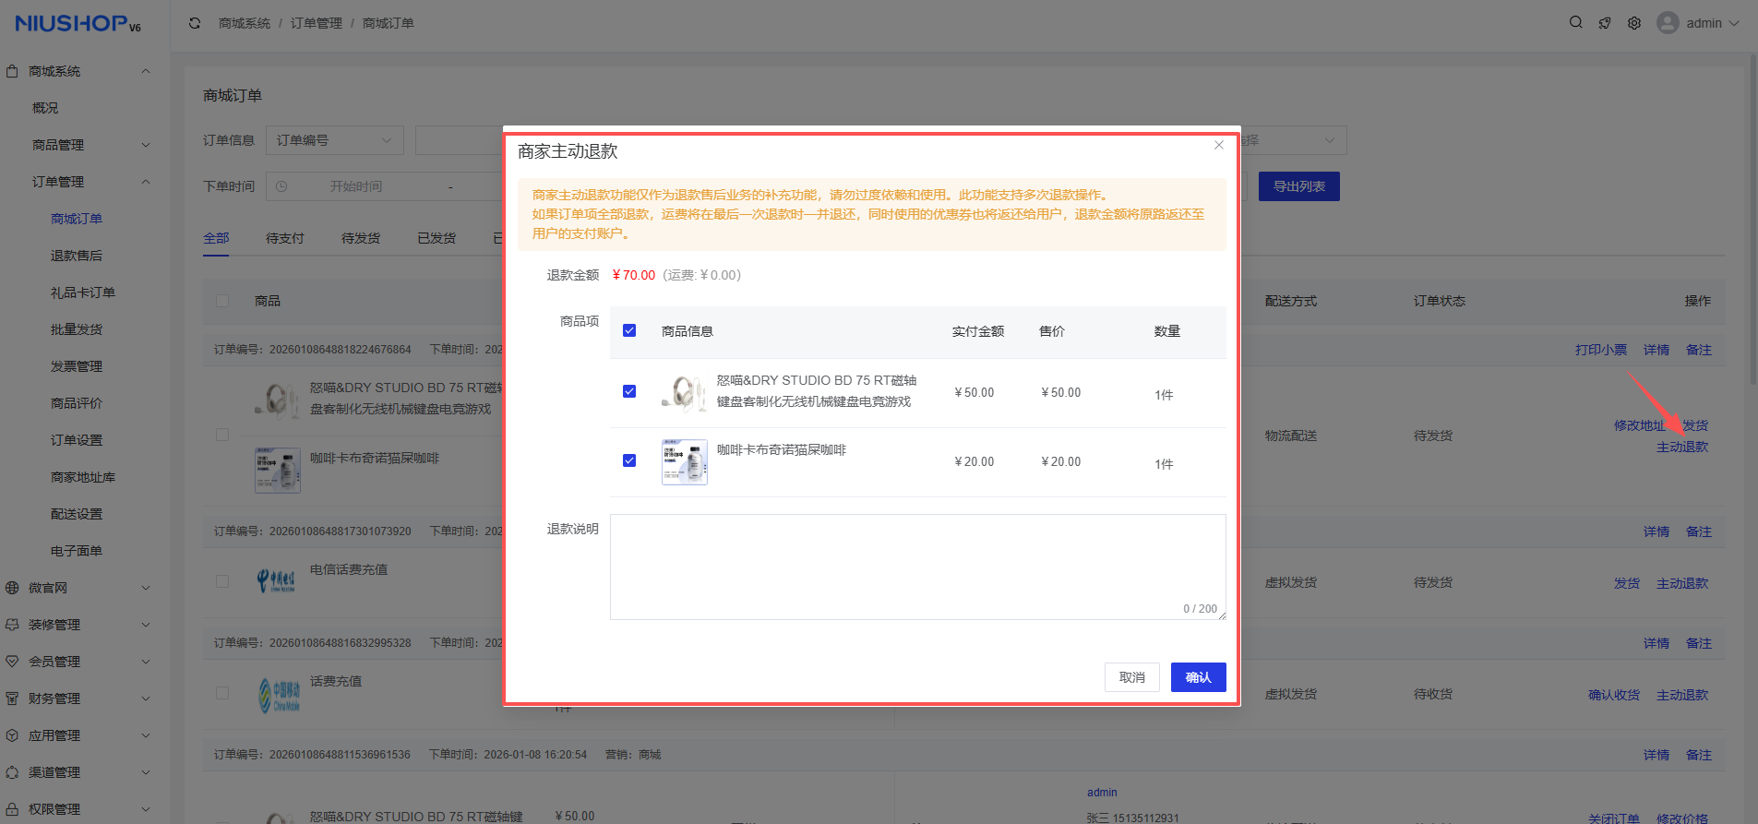Toggle the select-all checkbox beside 商品信息
Viewport: 1758px width, 824px height.
coord(629,330)
